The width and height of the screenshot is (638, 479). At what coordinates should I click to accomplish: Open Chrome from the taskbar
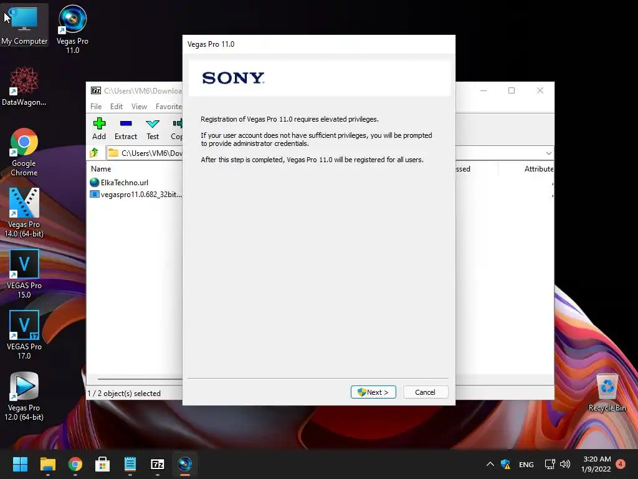pyautogui.click(x=75, y=464)
